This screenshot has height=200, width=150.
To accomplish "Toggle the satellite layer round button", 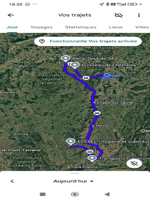I will pyautogui.click(x=134, y=163).
